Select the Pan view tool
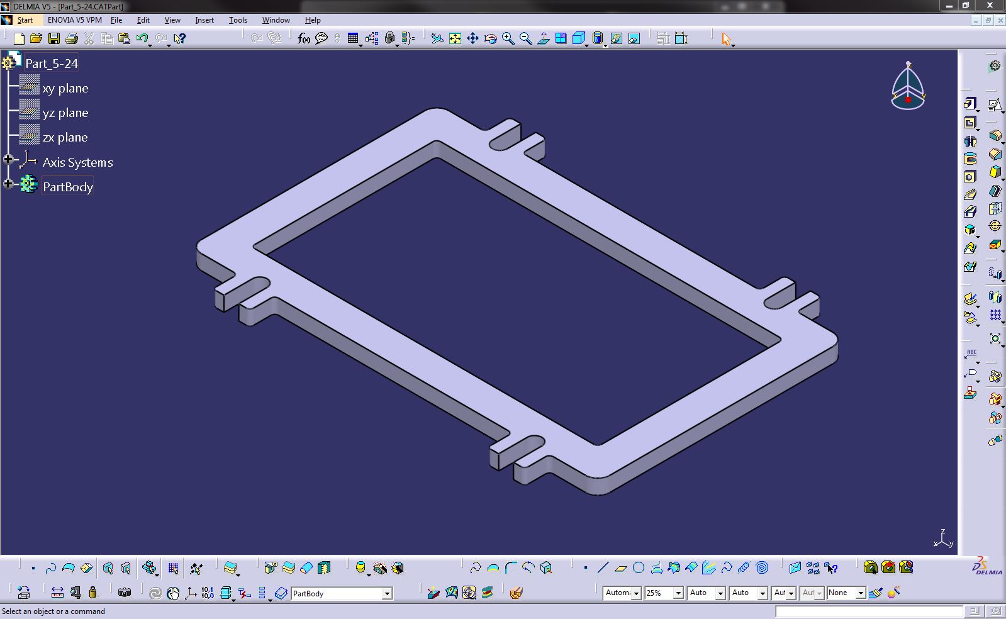 tap(472, 38)
